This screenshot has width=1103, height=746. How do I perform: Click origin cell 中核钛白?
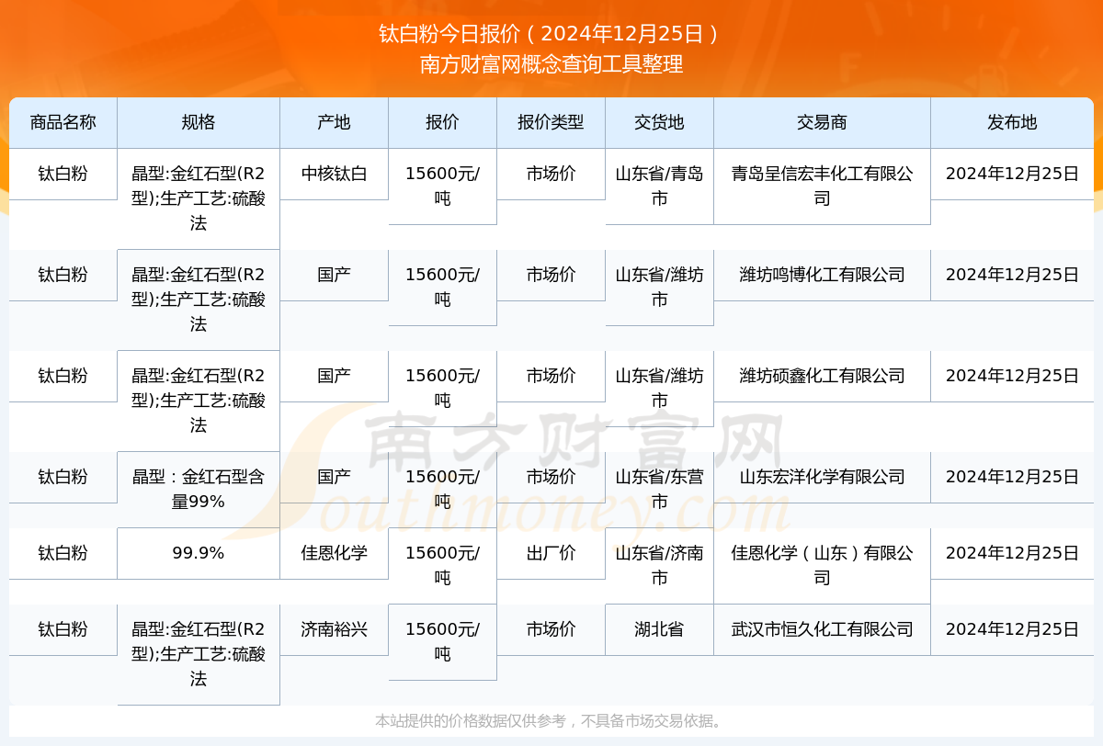click(334, 174)
